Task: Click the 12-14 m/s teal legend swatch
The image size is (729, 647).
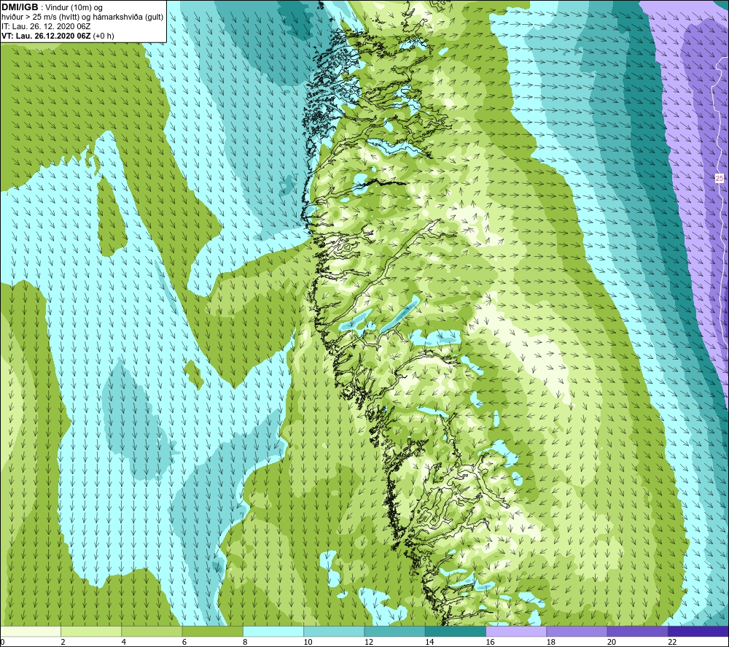Action: pyautogui.click(x=394, y=631)
